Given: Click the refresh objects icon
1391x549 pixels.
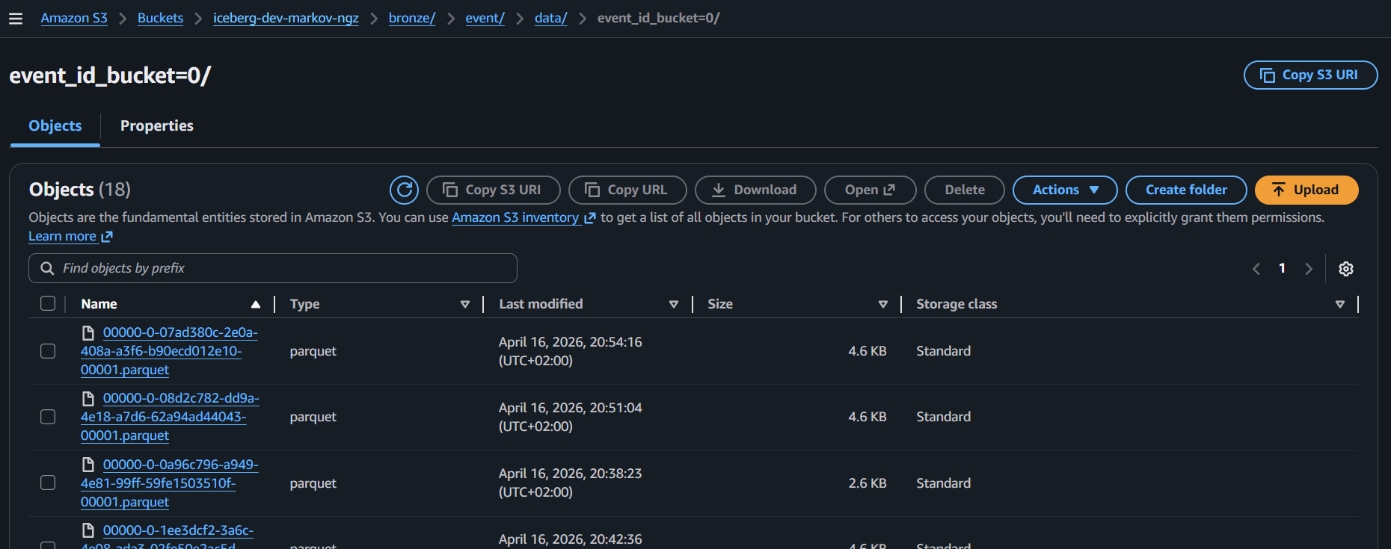Looking at the screenshot, I should (x=404, y=190).
